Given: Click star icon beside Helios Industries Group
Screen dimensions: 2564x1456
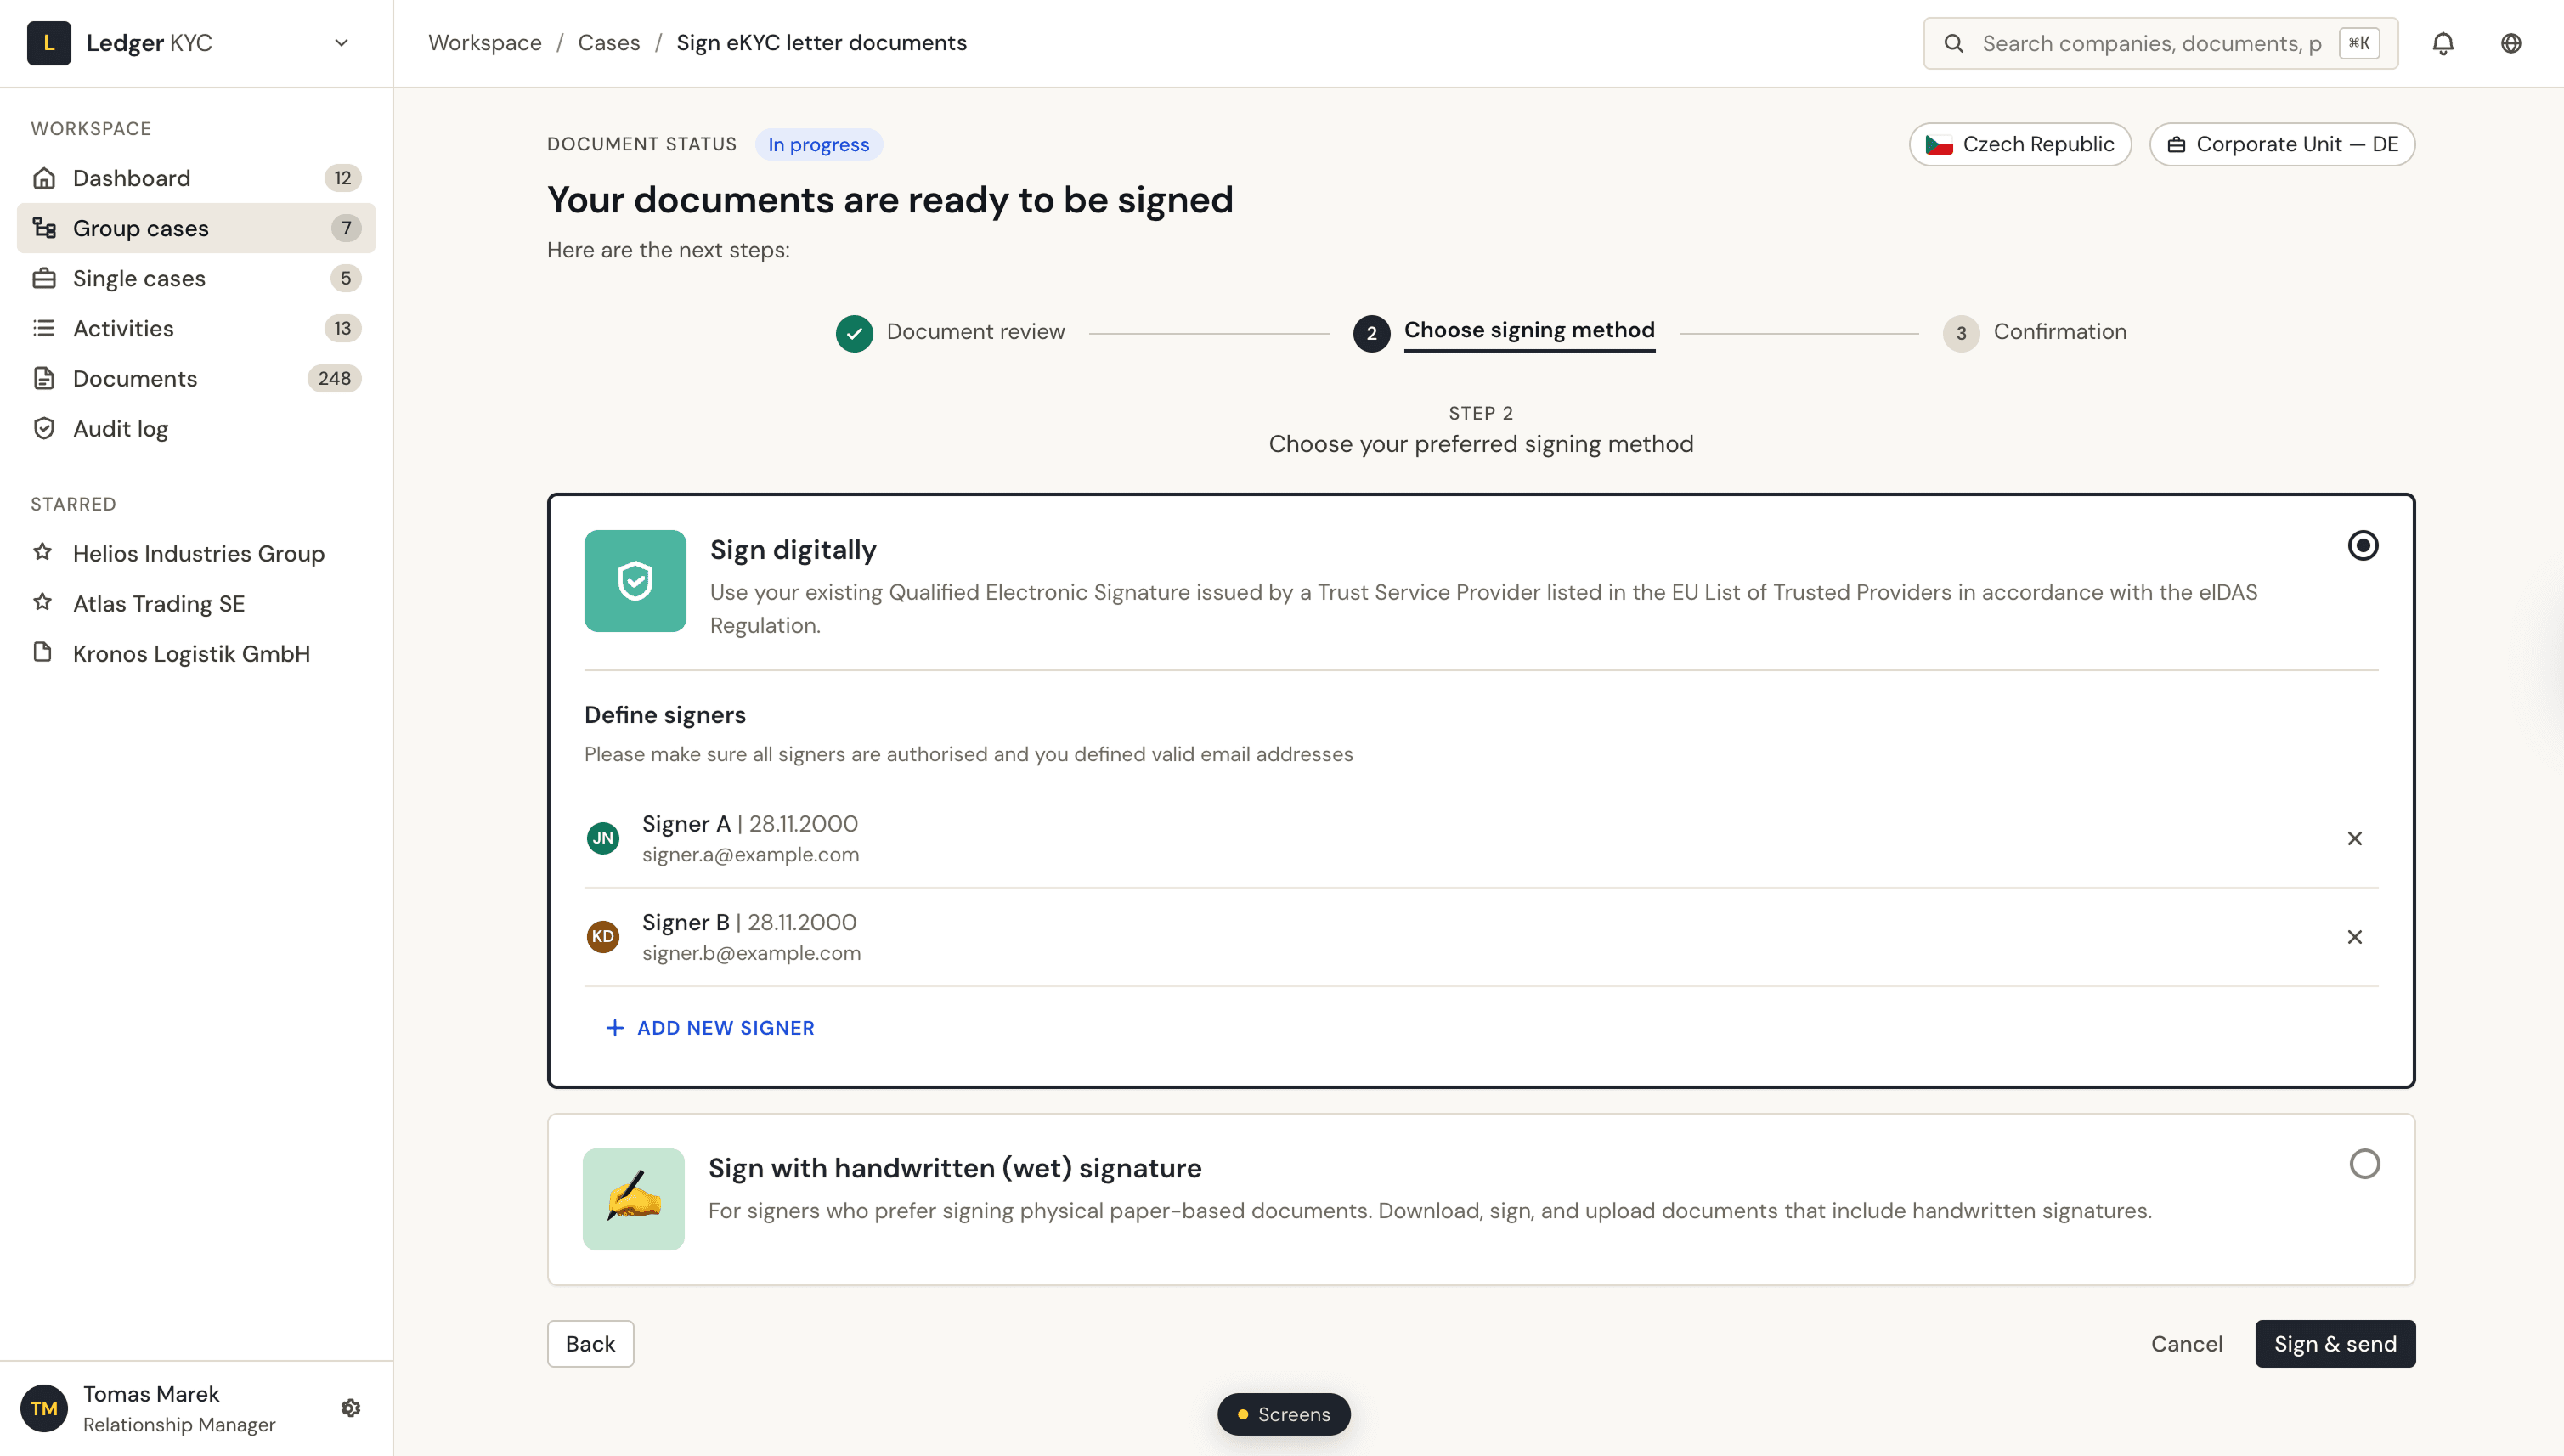Looking at the screenshot, I should click(x=43, y=552).
